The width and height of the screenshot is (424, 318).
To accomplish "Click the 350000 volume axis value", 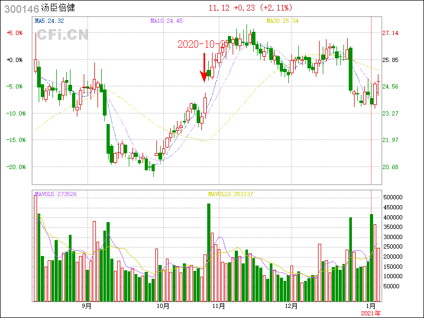I will pos(393,227).
